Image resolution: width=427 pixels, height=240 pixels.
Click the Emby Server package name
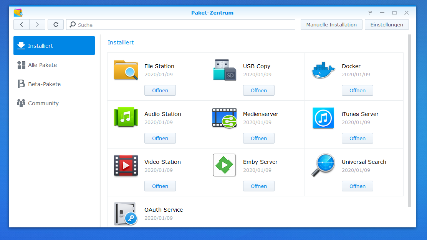click(x=260, y=162)
